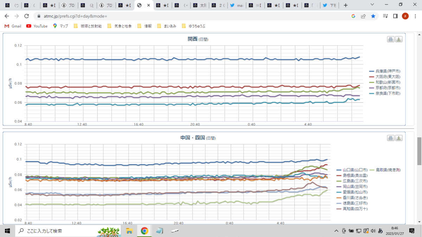The height and width of the screenshot is (237, 422).
Task: Download the 関西 chart image
Action: coord(399,39)
